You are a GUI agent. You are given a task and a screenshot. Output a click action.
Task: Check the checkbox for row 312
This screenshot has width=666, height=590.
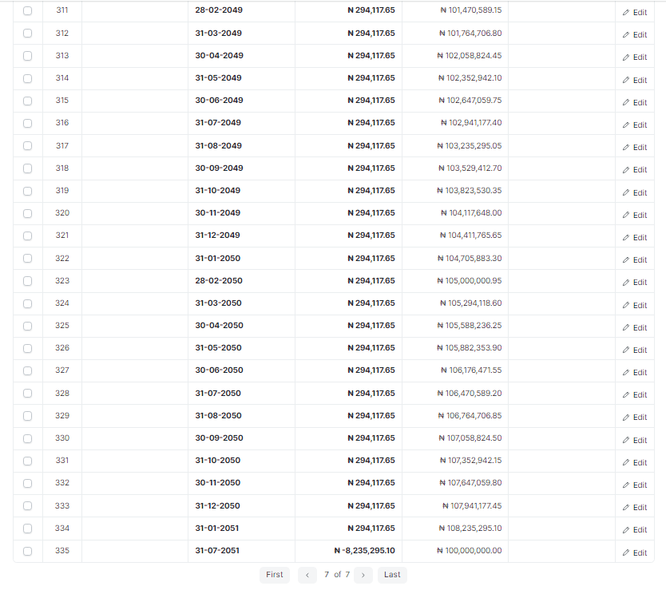click(x=27, y=34)
